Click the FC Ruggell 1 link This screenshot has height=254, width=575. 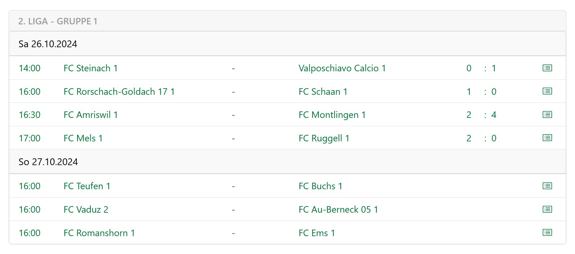[324, 138]
